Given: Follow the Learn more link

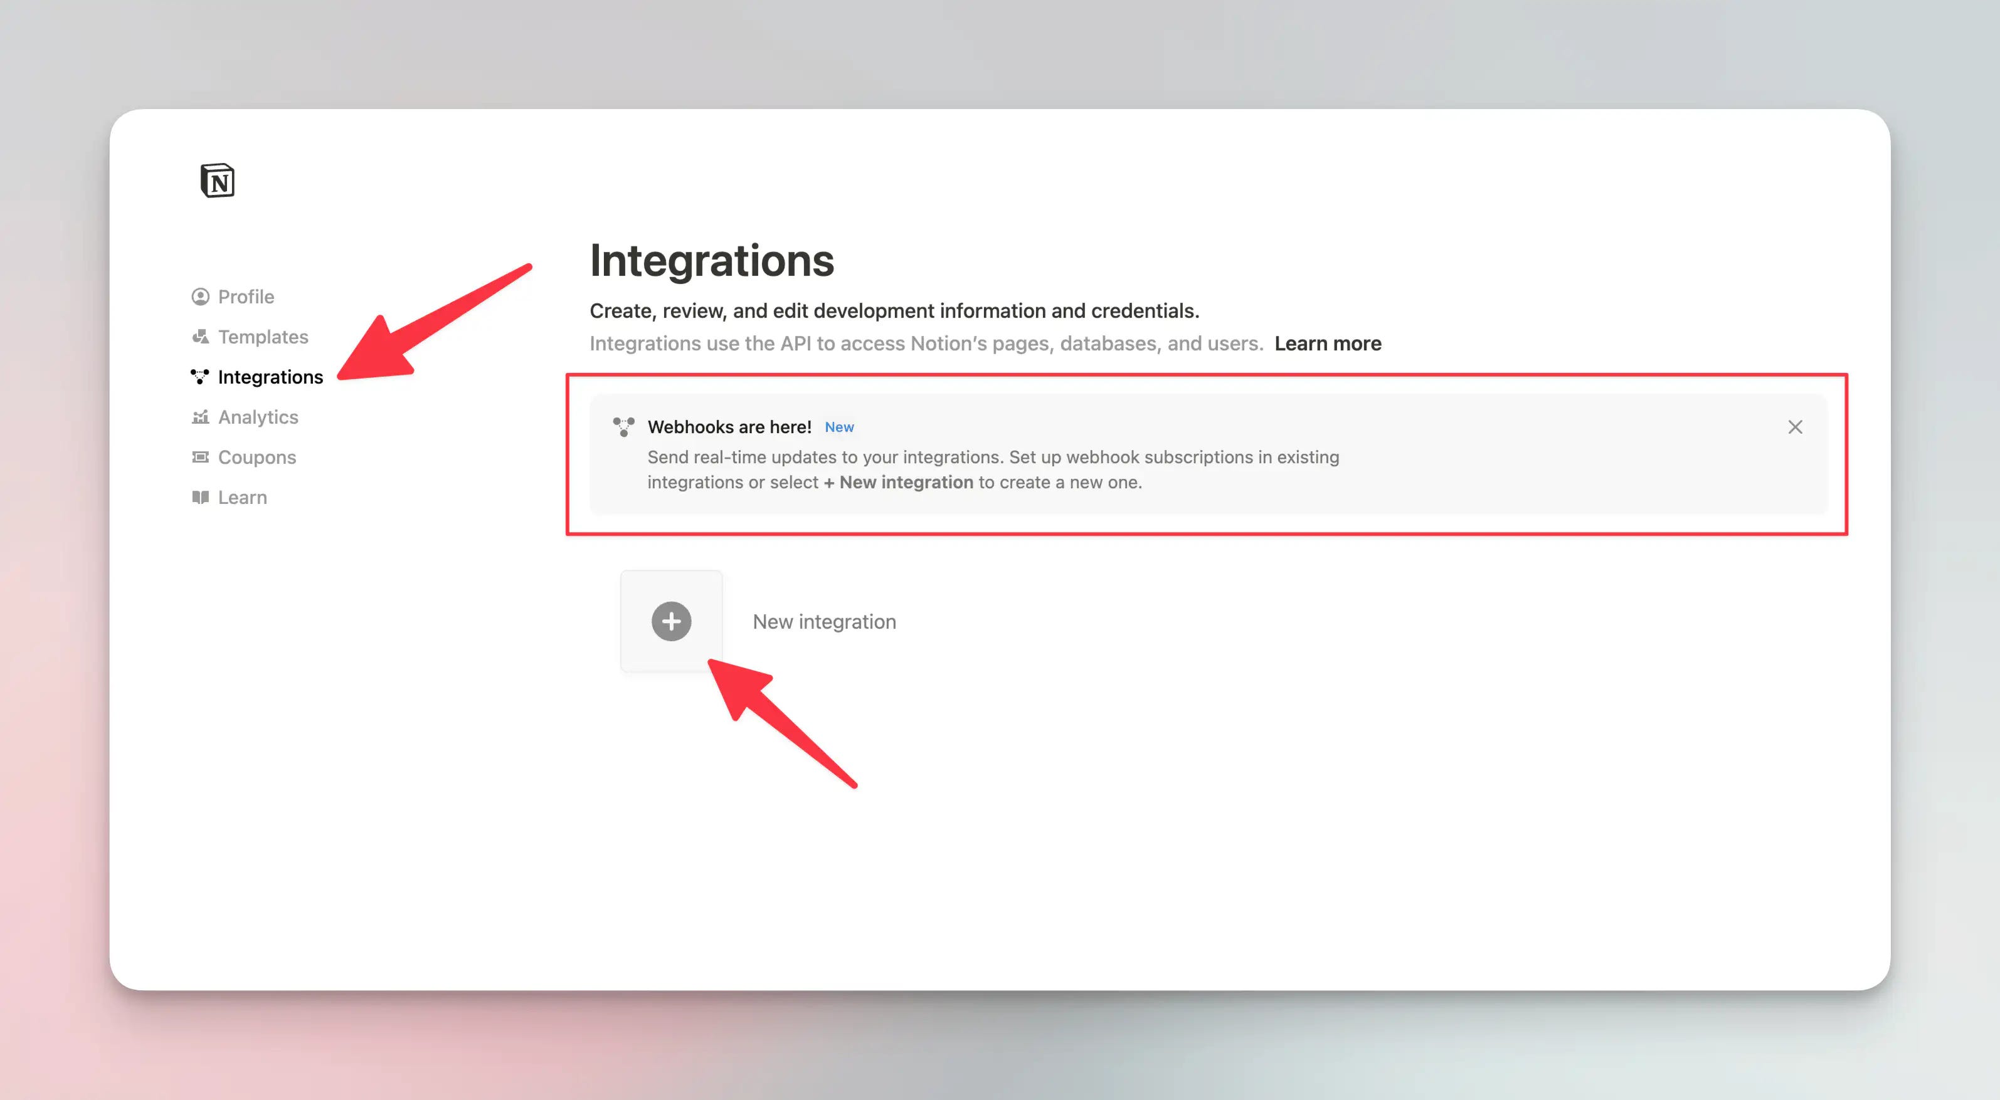Looking at the screenshot, I should click(x=1328, y=343).
